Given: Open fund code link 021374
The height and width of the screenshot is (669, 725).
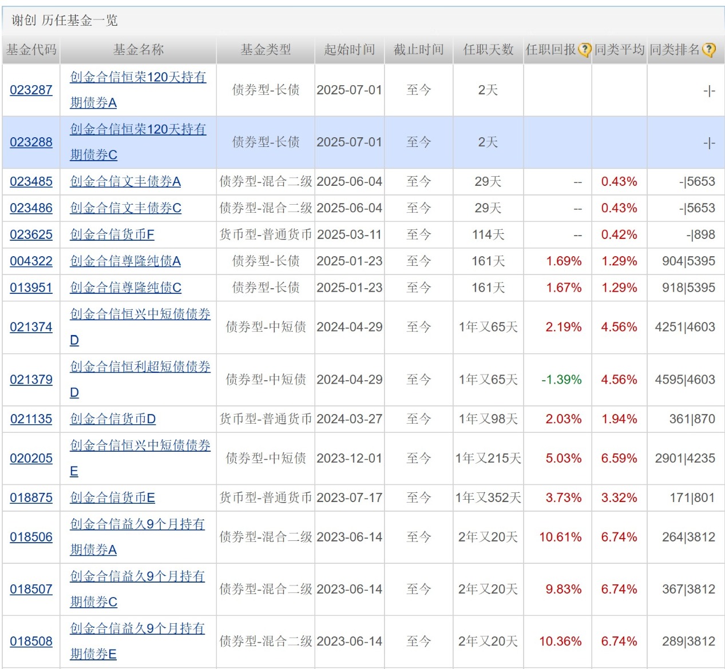Looking at the screenshot, I should (31, 327).
